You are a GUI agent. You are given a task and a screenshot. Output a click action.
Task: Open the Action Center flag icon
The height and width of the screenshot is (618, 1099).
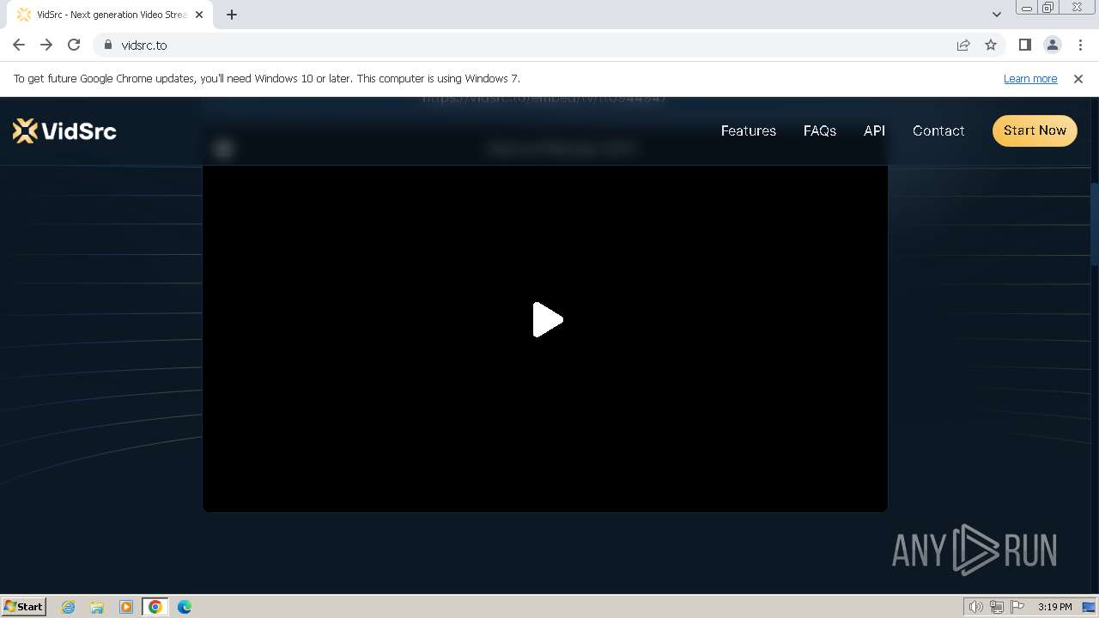1017,607
